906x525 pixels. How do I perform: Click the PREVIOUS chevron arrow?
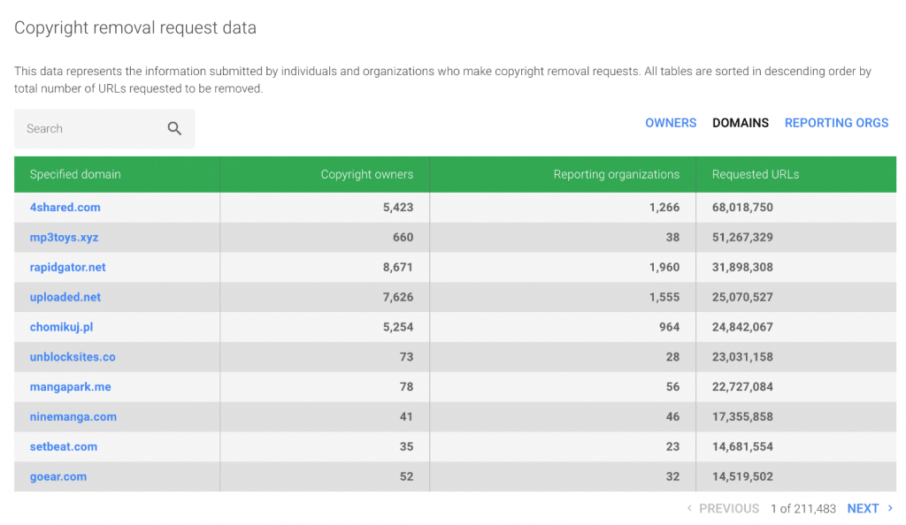690,508
